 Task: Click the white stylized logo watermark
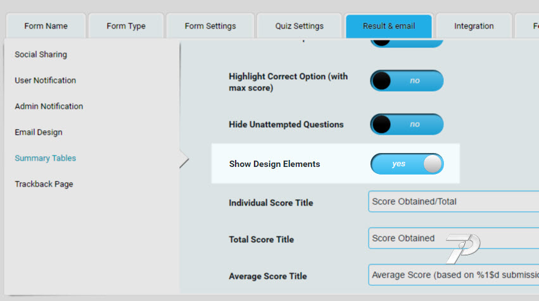pyautogui.click(x=462, y=248)
